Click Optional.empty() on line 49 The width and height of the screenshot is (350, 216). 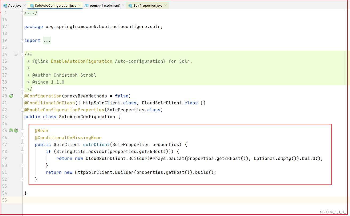click(277, 158)
